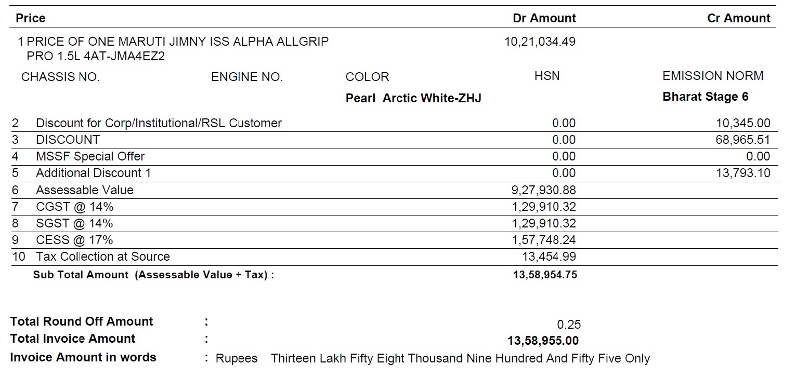
Task: Click the Sub Total Amount 13,58,954.75
Action: (544, 275)
